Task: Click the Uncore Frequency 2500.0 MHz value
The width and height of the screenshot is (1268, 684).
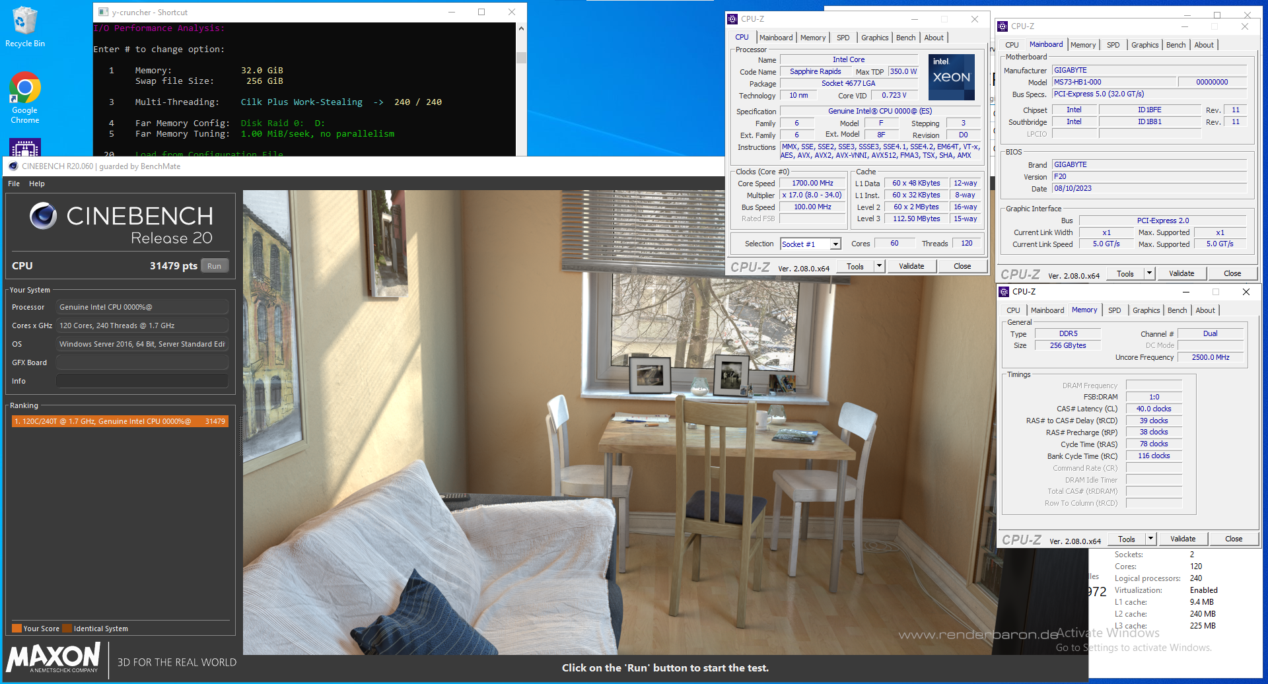Action: click(x=1211, y=357)
